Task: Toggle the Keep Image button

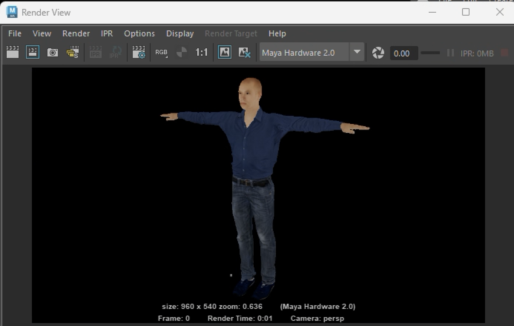Action: [224, 53]
